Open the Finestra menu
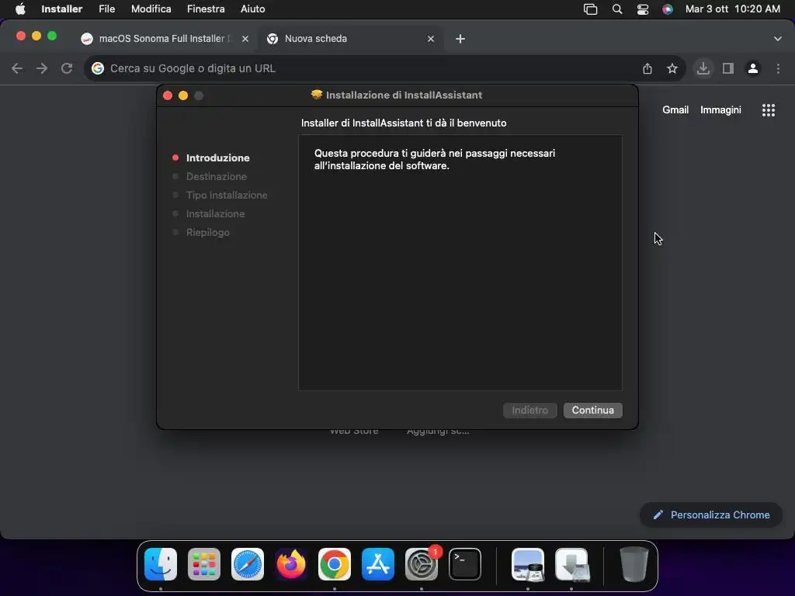The width and height of the screenshot is (795, 596). point(205,9)
